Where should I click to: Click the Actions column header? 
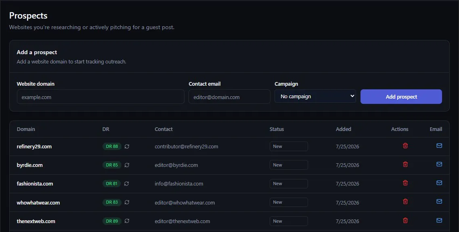[400, 129]
